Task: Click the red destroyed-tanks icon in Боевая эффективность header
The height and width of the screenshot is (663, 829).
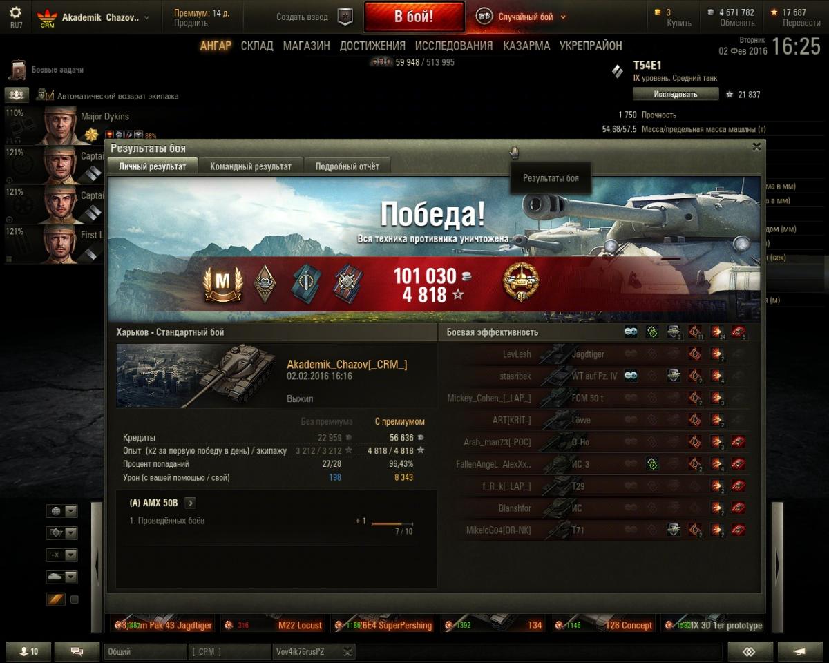Action: pos(738,332)
